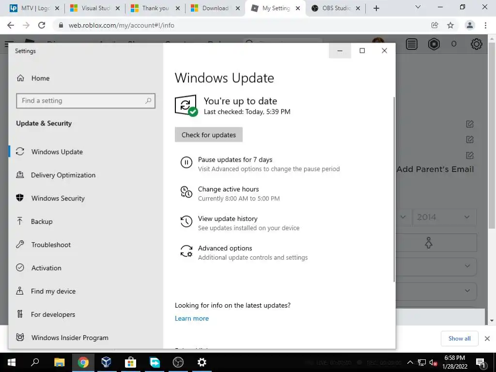This screenshot has width=496, height=372.
Task: Open Microsoft Store from taskbar
Action: coord(130,362)
